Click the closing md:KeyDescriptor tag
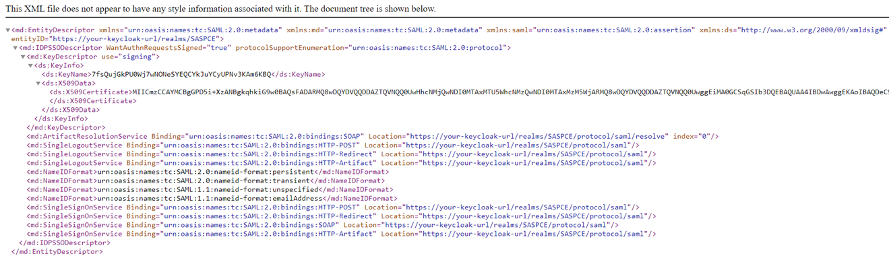889x258 pixels. [x=65, y=127]
